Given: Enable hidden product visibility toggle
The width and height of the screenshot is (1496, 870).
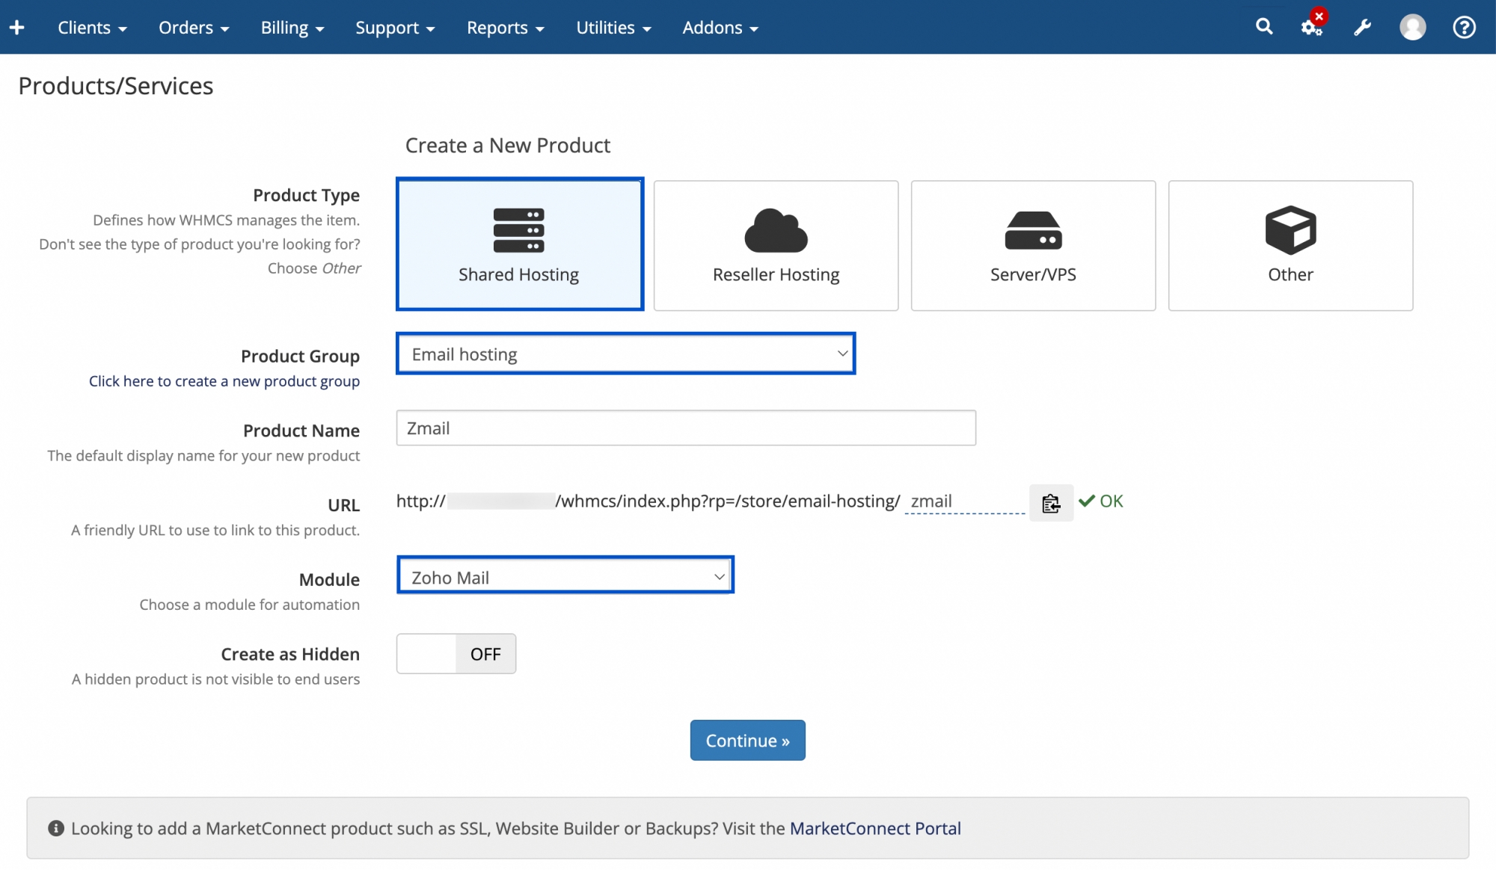Looking at the screenshot, I should 456,652.
